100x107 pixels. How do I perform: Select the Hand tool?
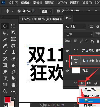[x=13, y=85]
